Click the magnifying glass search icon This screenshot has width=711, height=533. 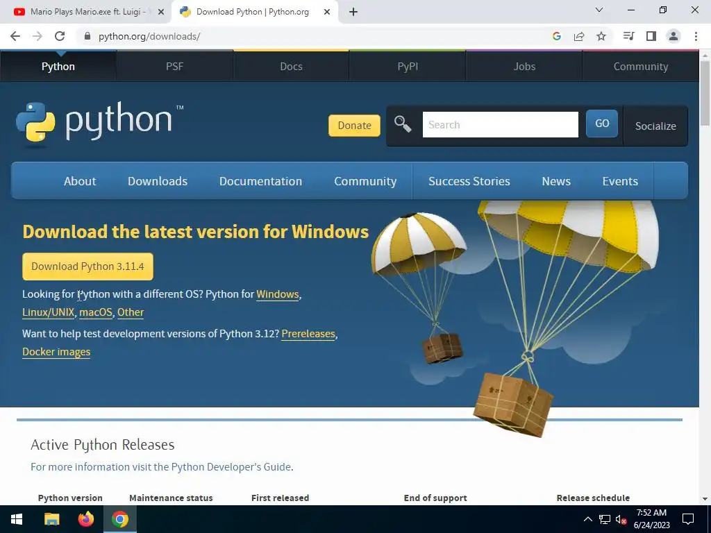402,124
